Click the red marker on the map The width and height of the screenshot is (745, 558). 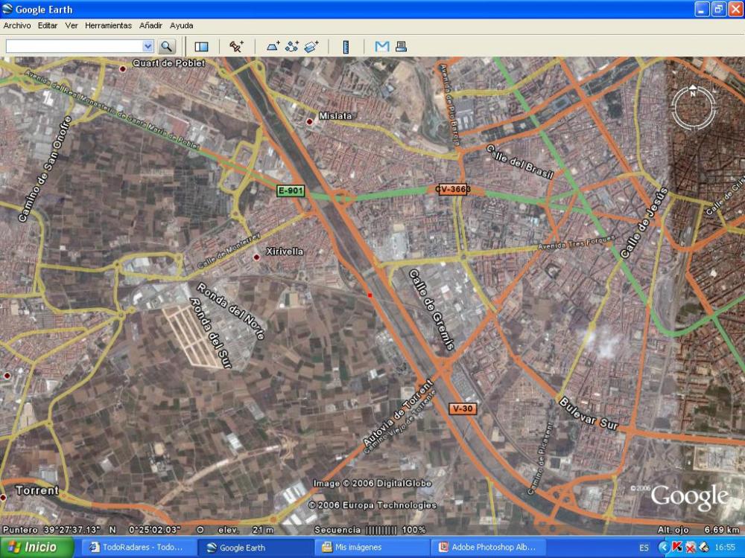pos(370,295)
